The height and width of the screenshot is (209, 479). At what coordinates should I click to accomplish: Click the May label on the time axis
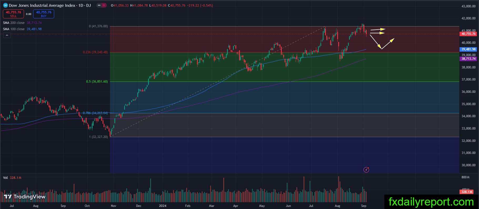[x=262, y=206]
